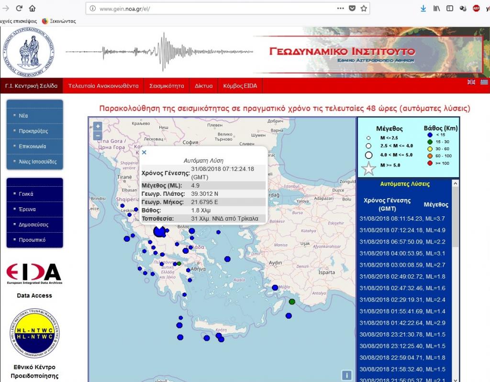
Task: Click the National Observatory of Athens logo
Action: [30, 52]
